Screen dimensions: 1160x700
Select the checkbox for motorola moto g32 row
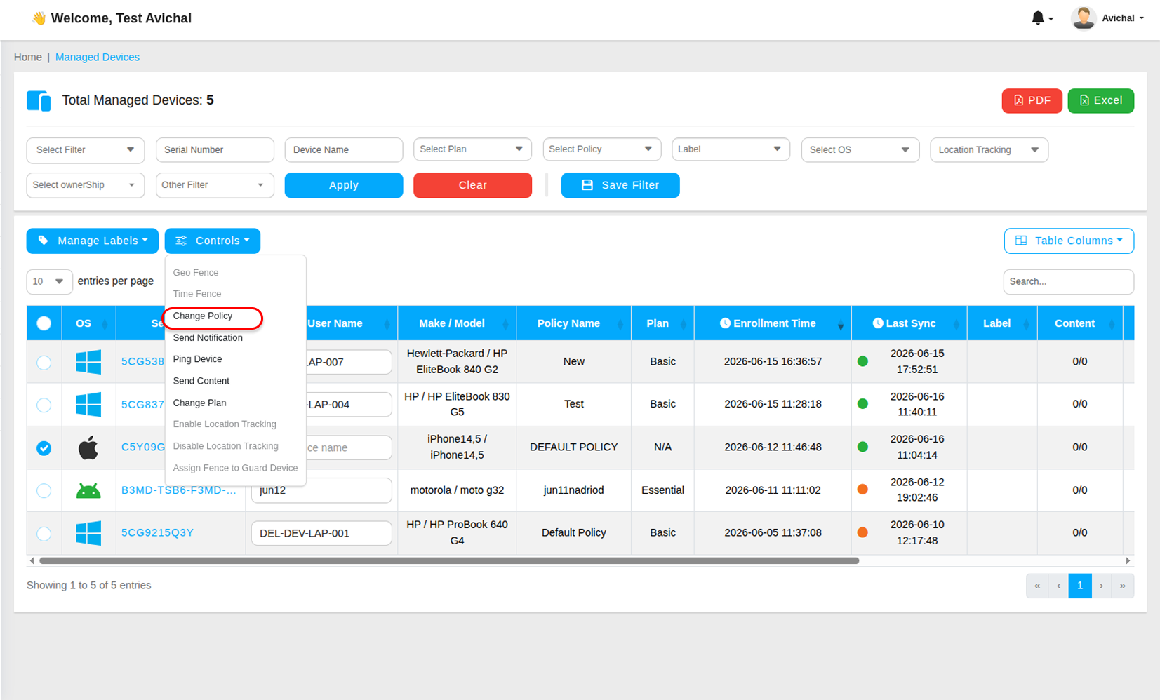tap(44, 490)
